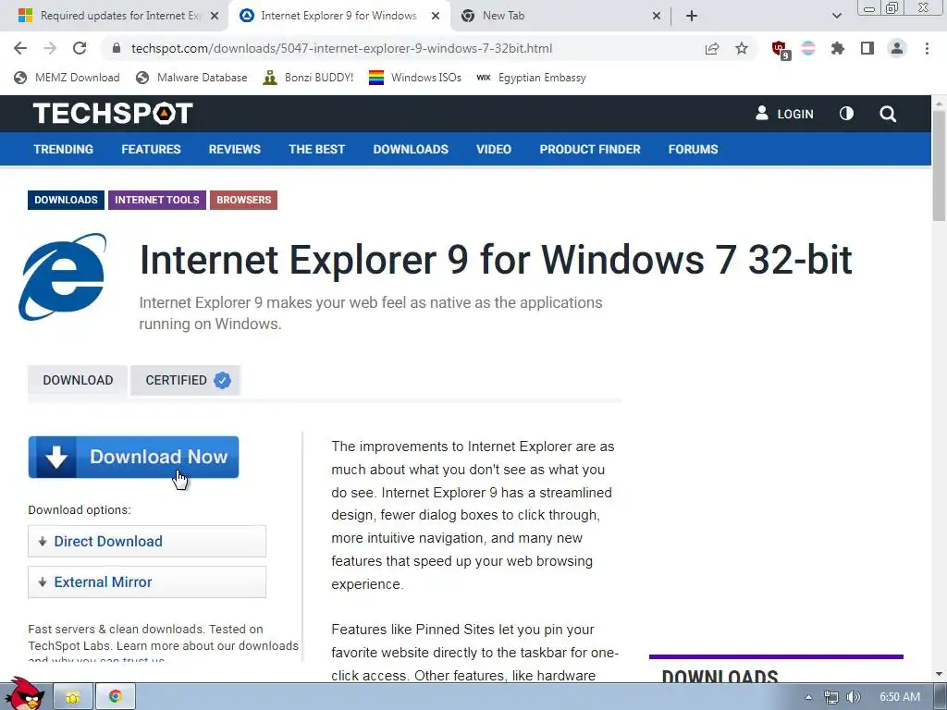The width and height of the screenshot is (947, 710).
Task: Click the TechSpot logo
Action: point(113,114)
